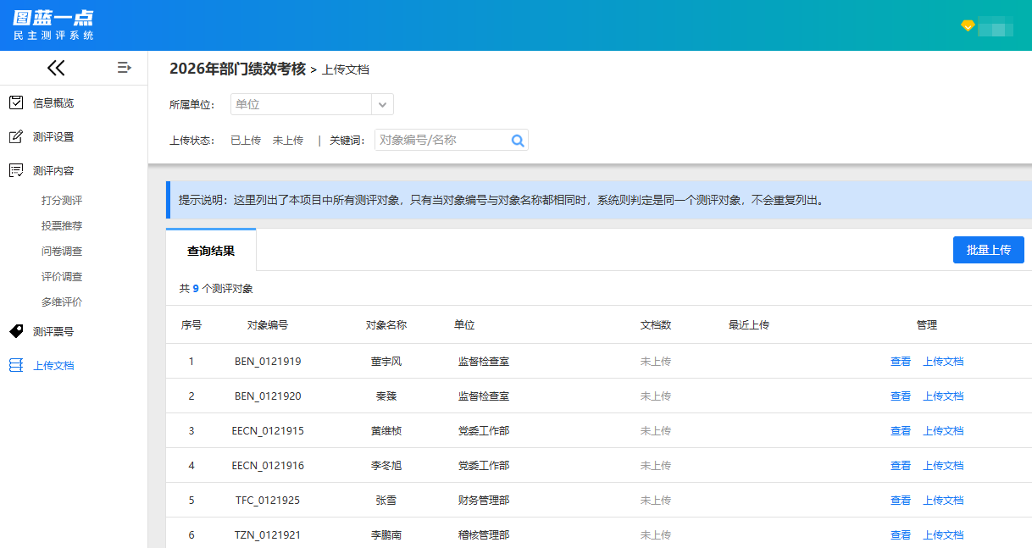Click the 测评设置 edit icon
The width and height of the screenshot is (1032, 548).
(16, 136)
